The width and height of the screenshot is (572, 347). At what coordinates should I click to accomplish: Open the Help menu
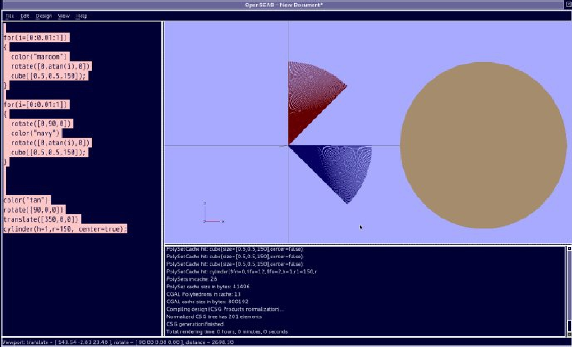coord(82,16)
